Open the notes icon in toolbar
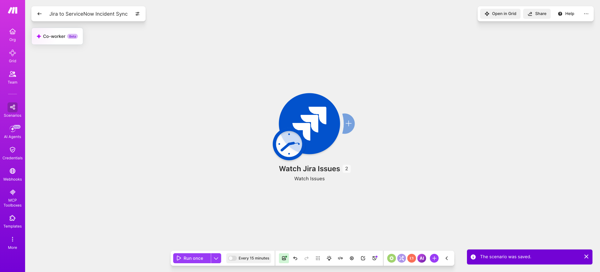Image resolution: width=600 pixels, height=272 pixels. click(x=363, y=258)
